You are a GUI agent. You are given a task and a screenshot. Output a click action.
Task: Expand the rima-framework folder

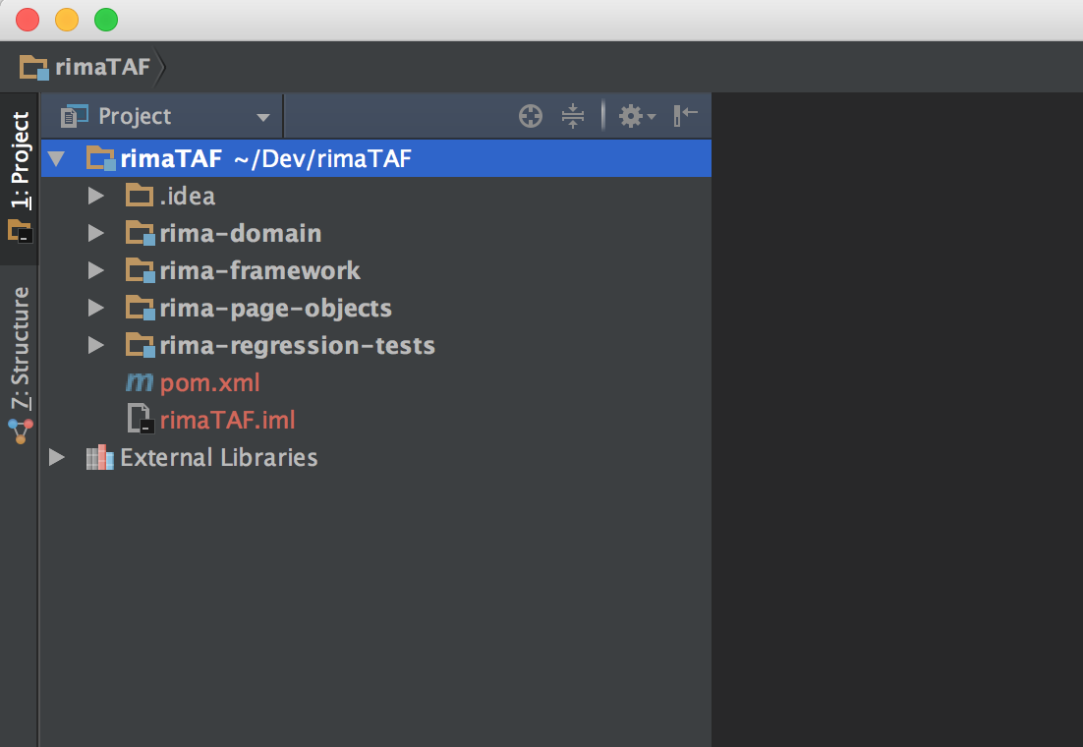pyautogui.click(x=95, y=270)
